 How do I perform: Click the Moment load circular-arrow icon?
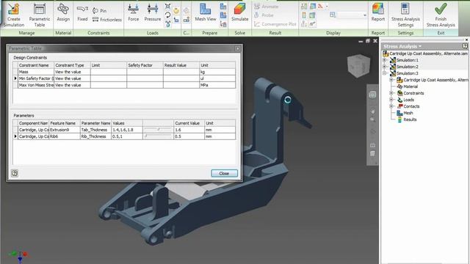point(168,15)
